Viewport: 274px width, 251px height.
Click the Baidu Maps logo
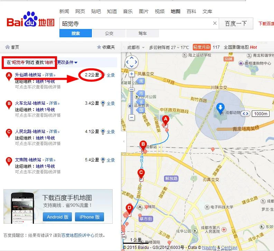point(31,20)
